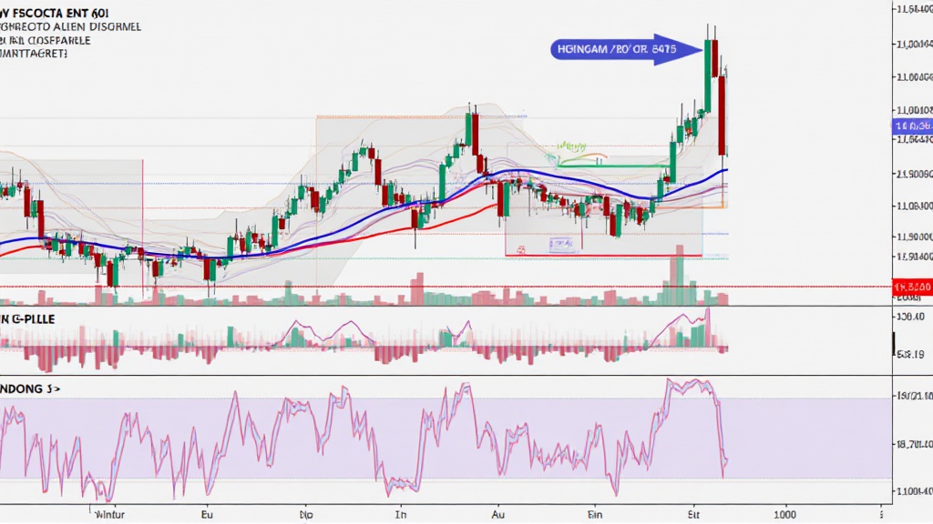Select the '1000' label on bottom axis
The image size is (933, 524).
(784, 513)
